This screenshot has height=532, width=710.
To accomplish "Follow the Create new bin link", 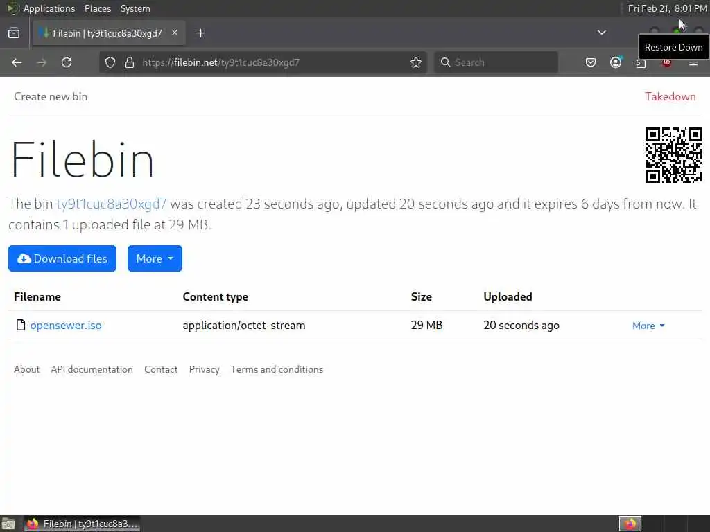I will 51,96.
